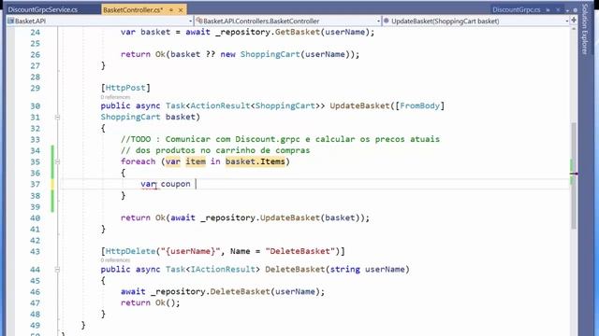Open the UpdateBasket member dropdown
Viewport: 599px width, 336px height.
coord(475,21)
